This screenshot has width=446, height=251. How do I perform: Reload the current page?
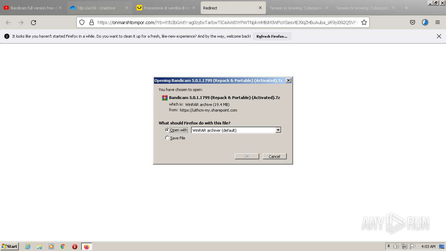33,22
